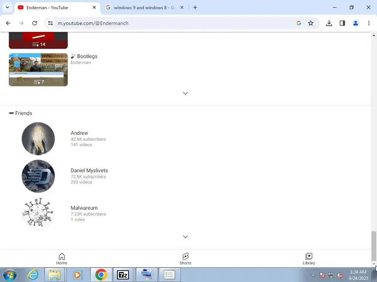
Task: Expand more friends with the chevron below Malwareum
Action: (x=186, y=237)
